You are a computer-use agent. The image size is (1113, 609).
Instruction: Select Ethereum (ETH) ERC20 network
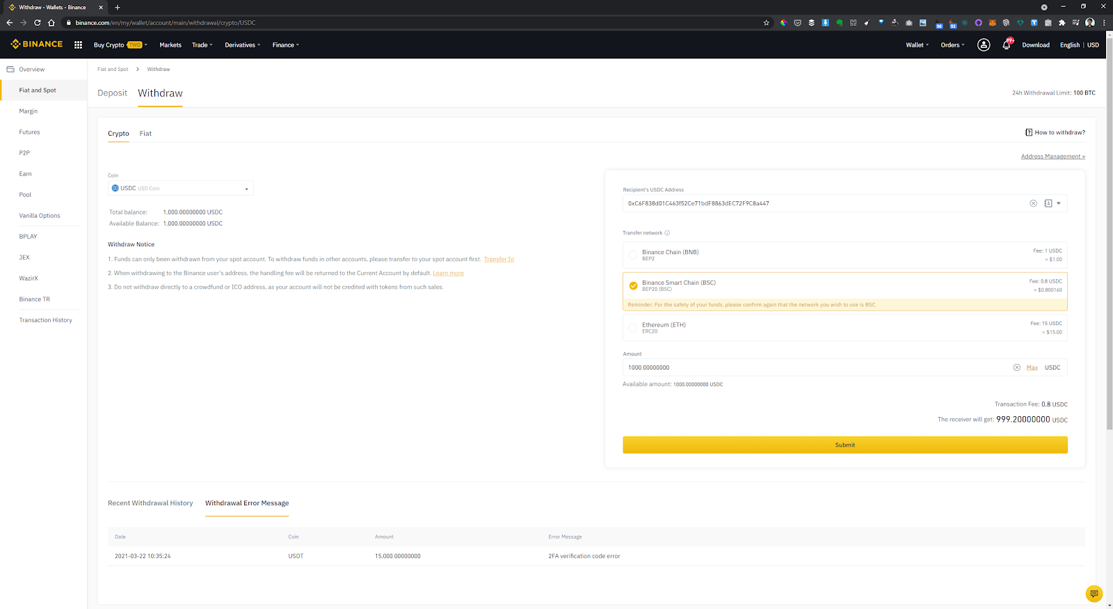point(844,328)
